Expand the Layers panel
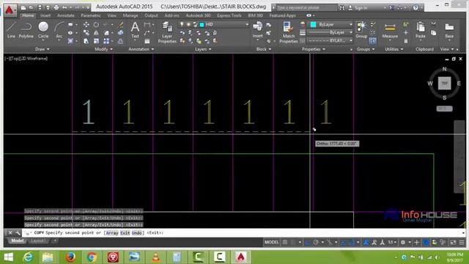Screen dimensions: 469x264 pos(203,49)
